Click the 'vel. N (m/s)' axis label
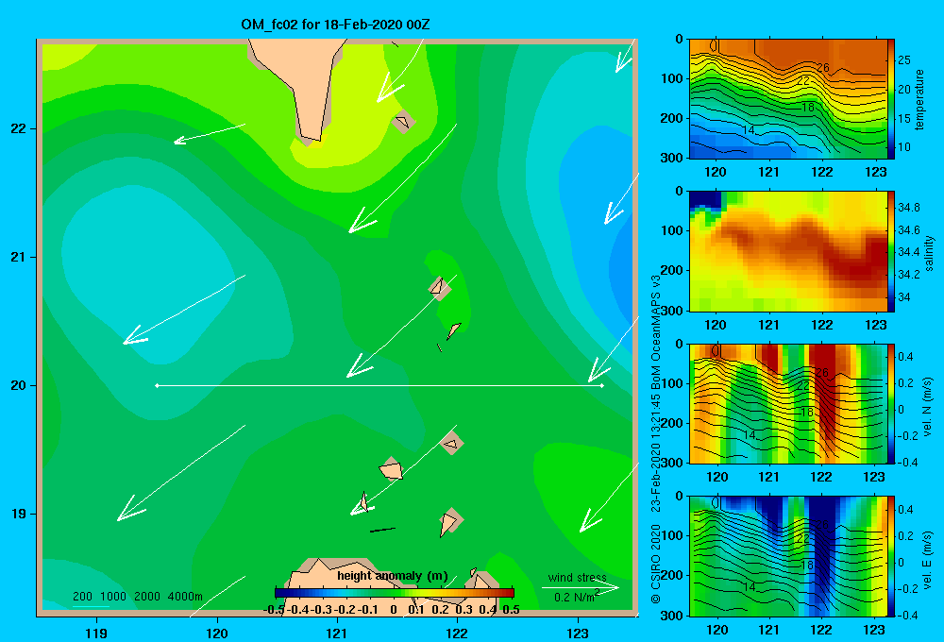 pos(928,407)
